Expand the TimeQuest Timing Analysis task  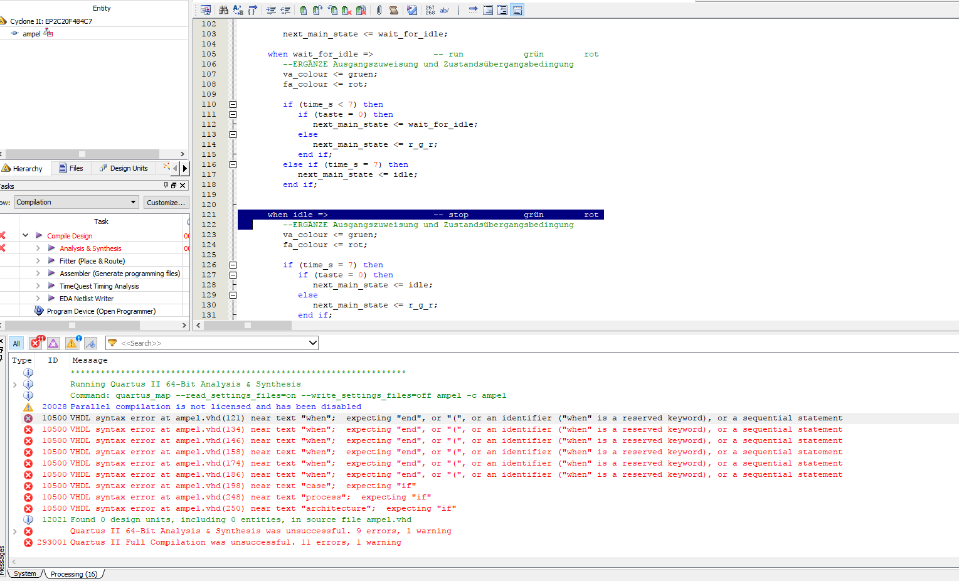click(38, 285)
